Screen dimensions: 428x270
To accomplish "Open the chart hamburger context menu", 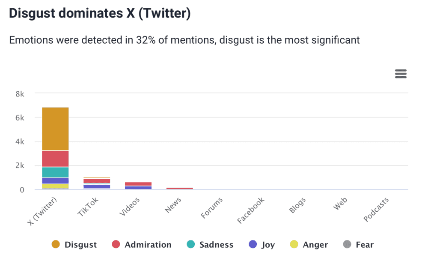I will click(x=401, y=74).
